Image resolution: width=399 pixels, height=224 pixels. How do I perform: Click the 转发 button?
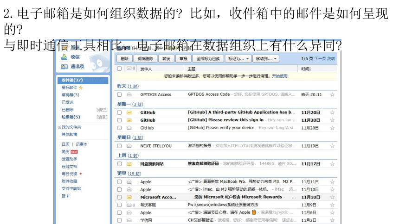pyautogui.click(x=167, y=59)
